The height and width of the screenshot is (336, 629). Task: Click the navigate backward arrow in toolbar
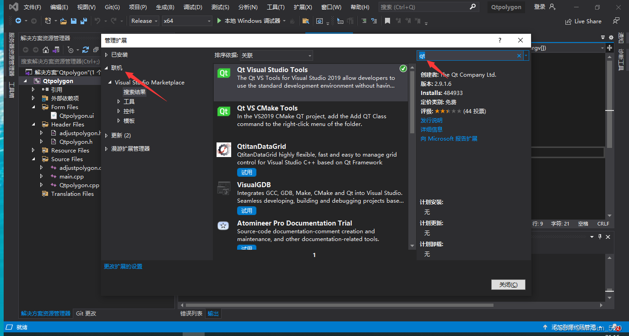(x=18, y=21)
